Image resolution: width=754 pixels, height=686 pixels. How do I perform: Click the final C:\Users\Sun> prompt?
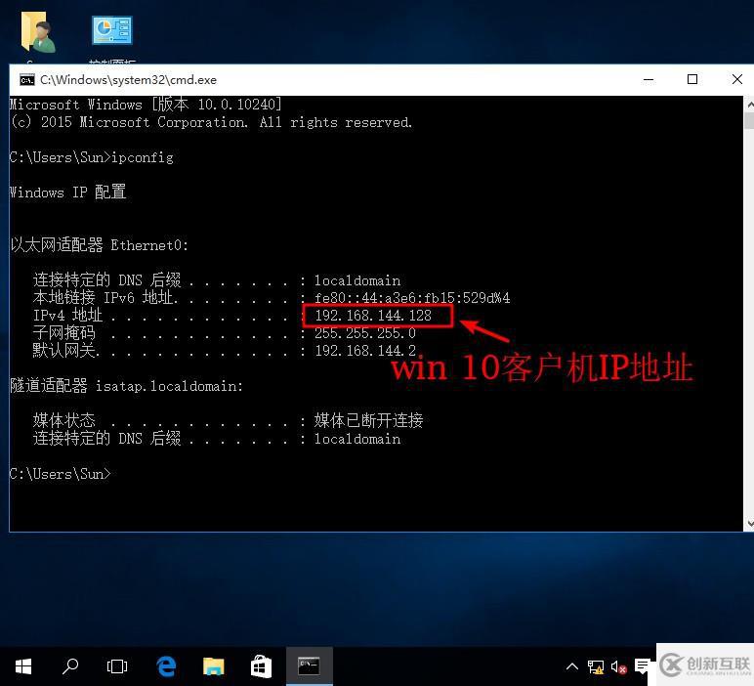61,474
